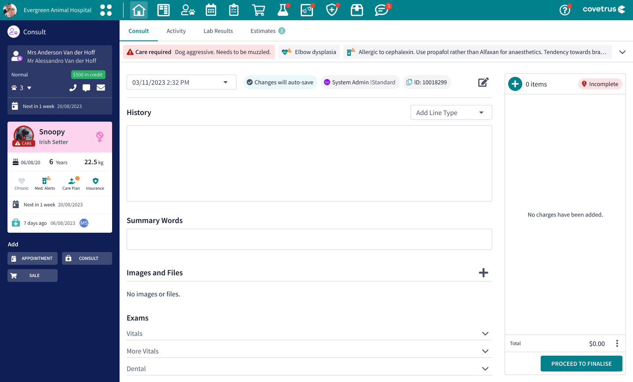
Task: Open Med. Alerts for Snoopy
Action: click(45, 184)
